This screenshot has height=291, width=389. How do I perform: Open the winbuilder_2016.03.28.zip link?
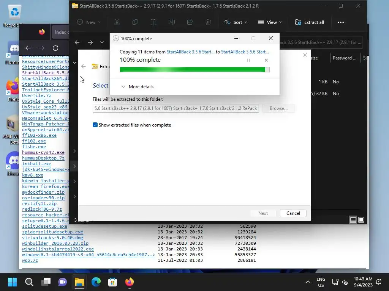click(x=55, y=244)
